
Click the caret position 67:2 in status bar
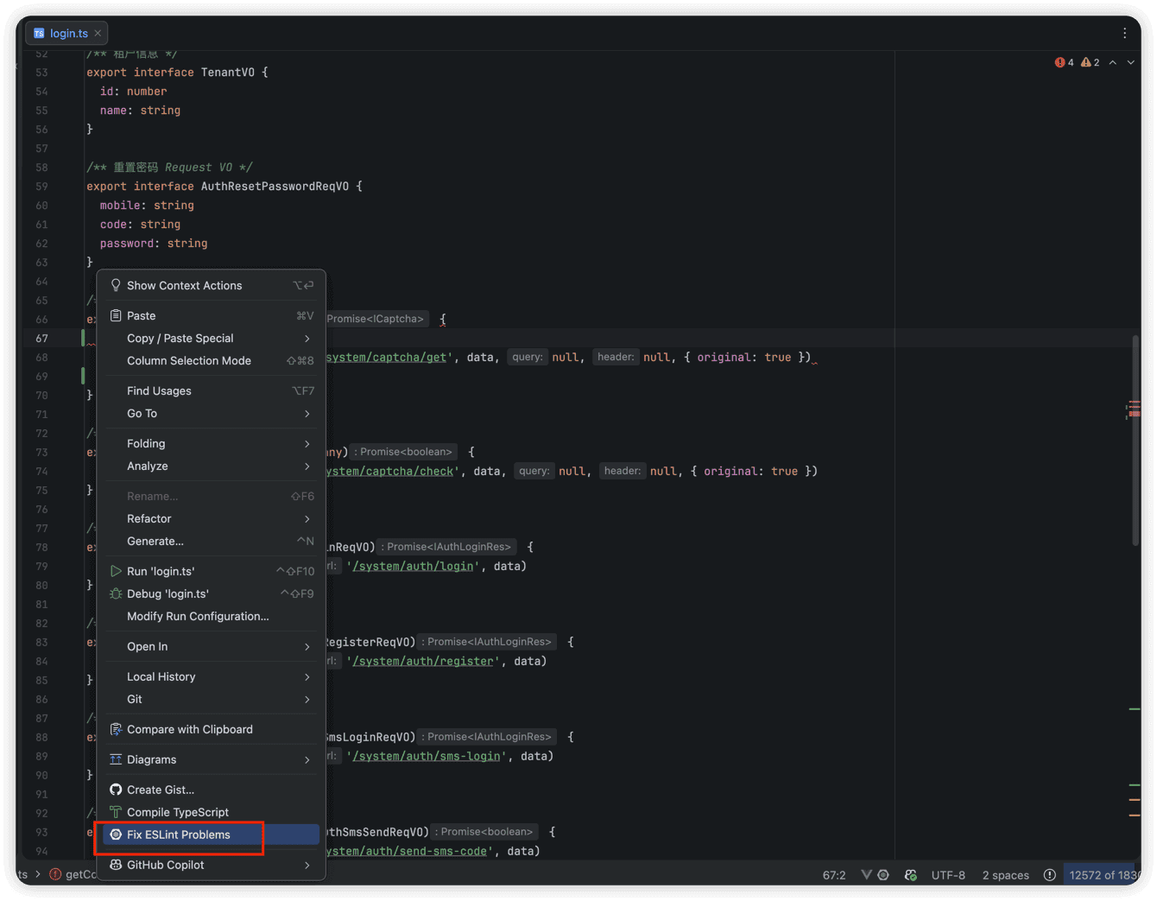coord(834,875)
